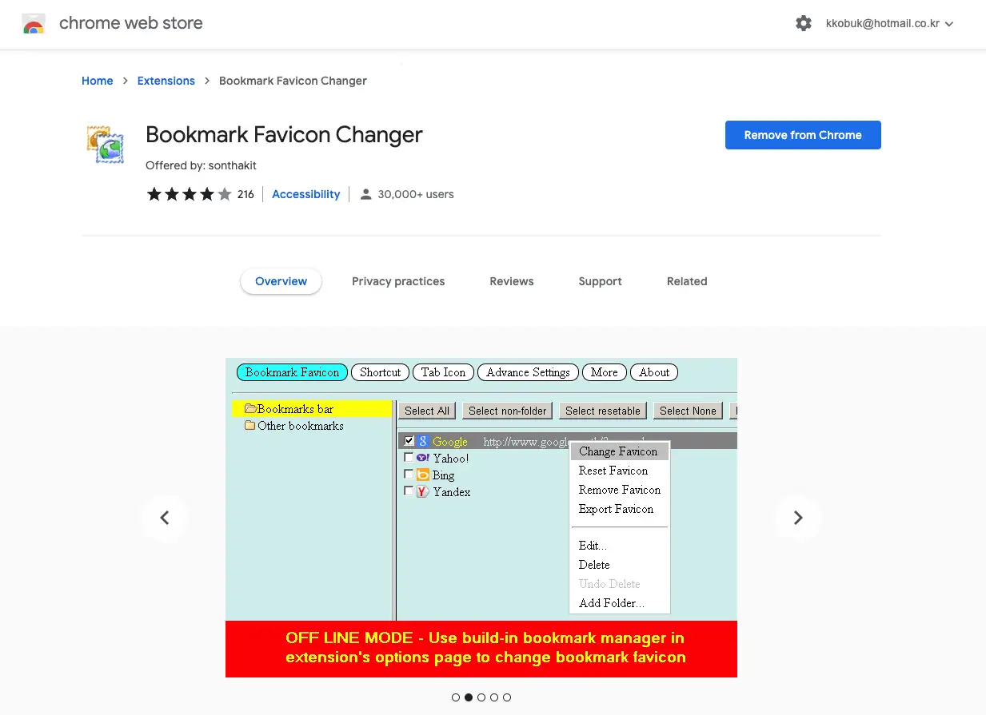Image resolution: width=986 pixels, height=715 pixels.
Task: Select the Overview tab
Action: [x=281, y=281]
